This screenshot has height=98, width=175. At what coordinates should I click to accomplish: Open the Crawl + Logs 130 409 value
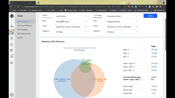click(x=154, y=63)
